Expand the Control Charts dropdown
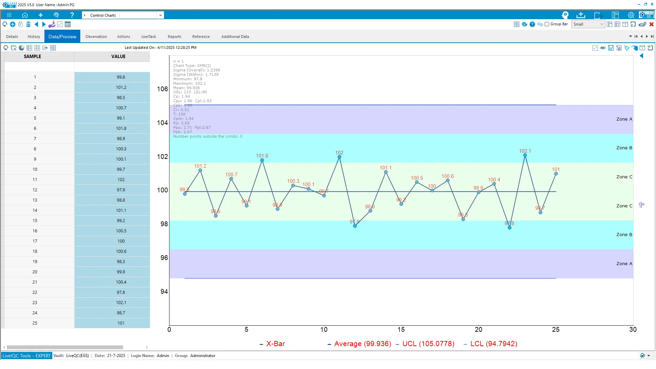The width and height of the screenshot is (656, 369). (x=160, y=15)
